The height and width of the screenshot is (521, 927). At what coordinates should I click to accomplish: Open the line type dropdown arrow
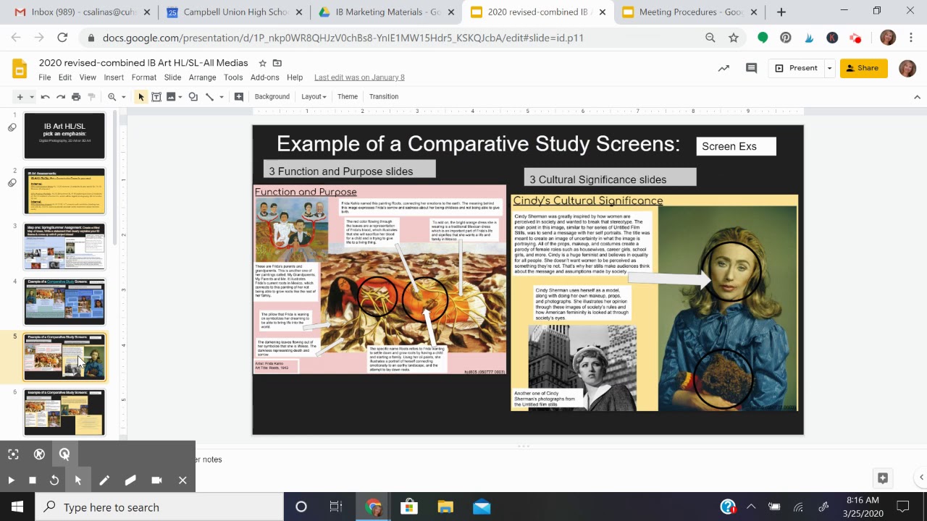click(221, 97)
